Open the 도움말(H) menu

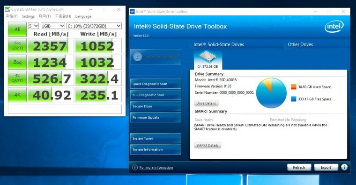coord(63,16)
